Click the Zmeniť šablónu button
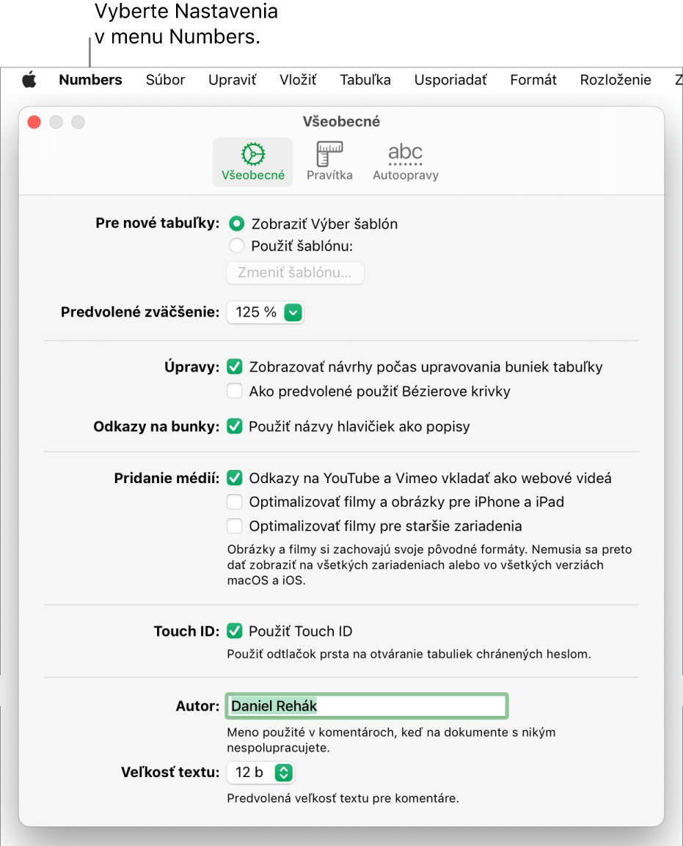Image resolution: width=683 pixels, height=846 pixels. [295, 273]
